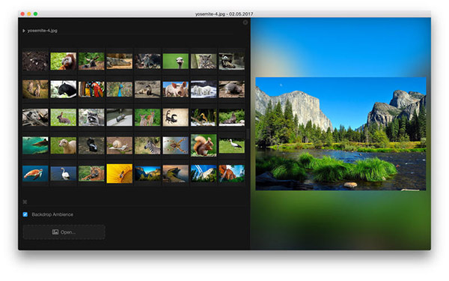Open the sea turtle thumbnail
This screenshot has width=449, height=281.
click(35, 174)
